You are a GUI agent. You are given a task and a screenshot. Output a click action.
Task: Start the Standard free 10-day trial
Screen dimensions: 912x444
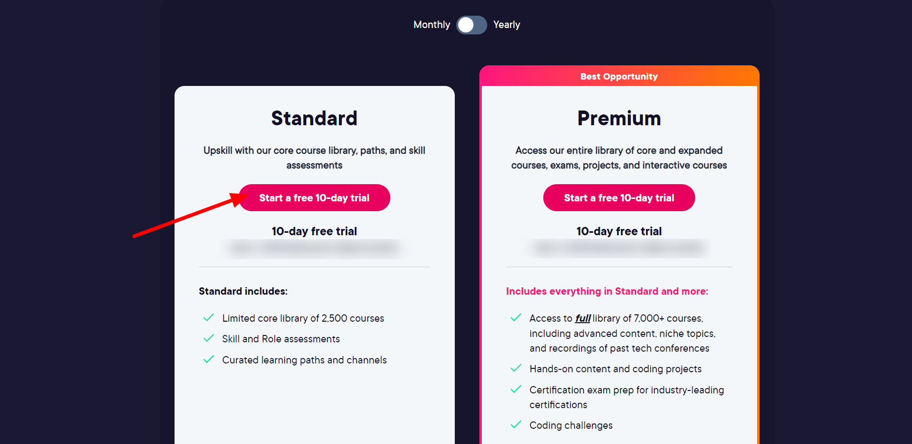(x=315, y=198)
